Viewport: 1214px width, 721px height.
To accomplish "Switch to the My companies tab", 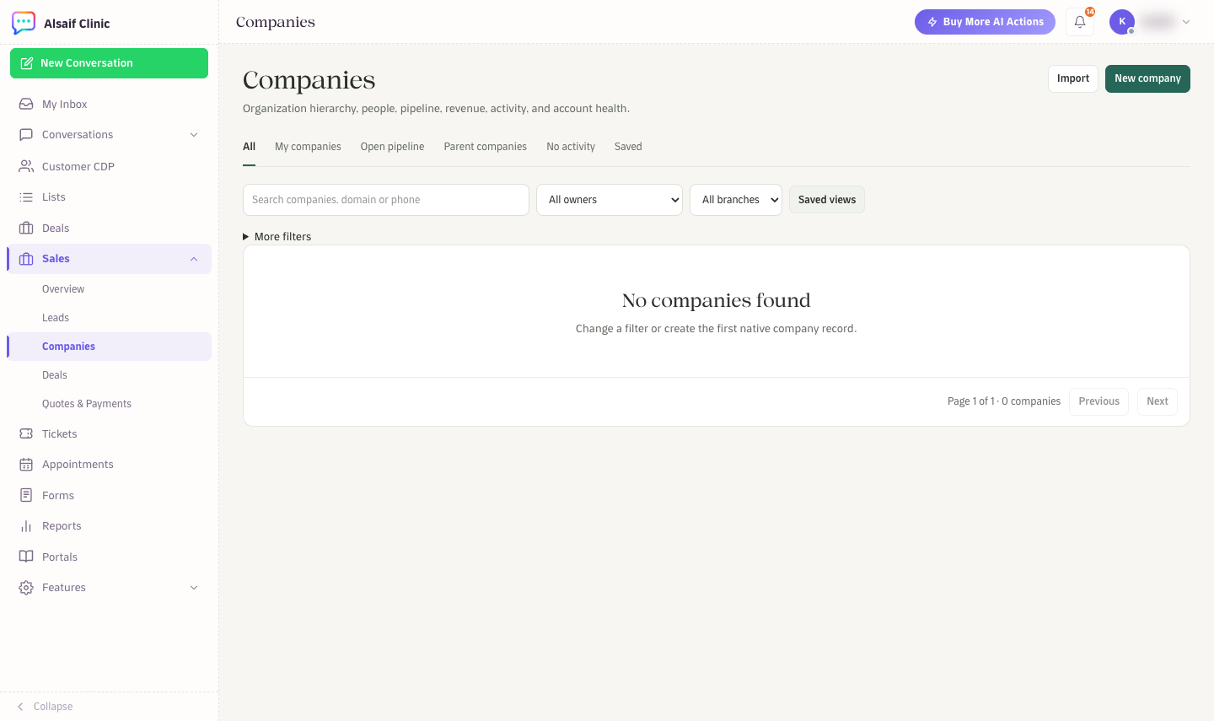I will coord(308,147).
